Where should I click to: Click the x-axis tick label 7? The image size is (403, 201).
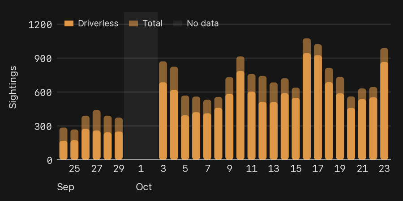(x=207, y=169)
